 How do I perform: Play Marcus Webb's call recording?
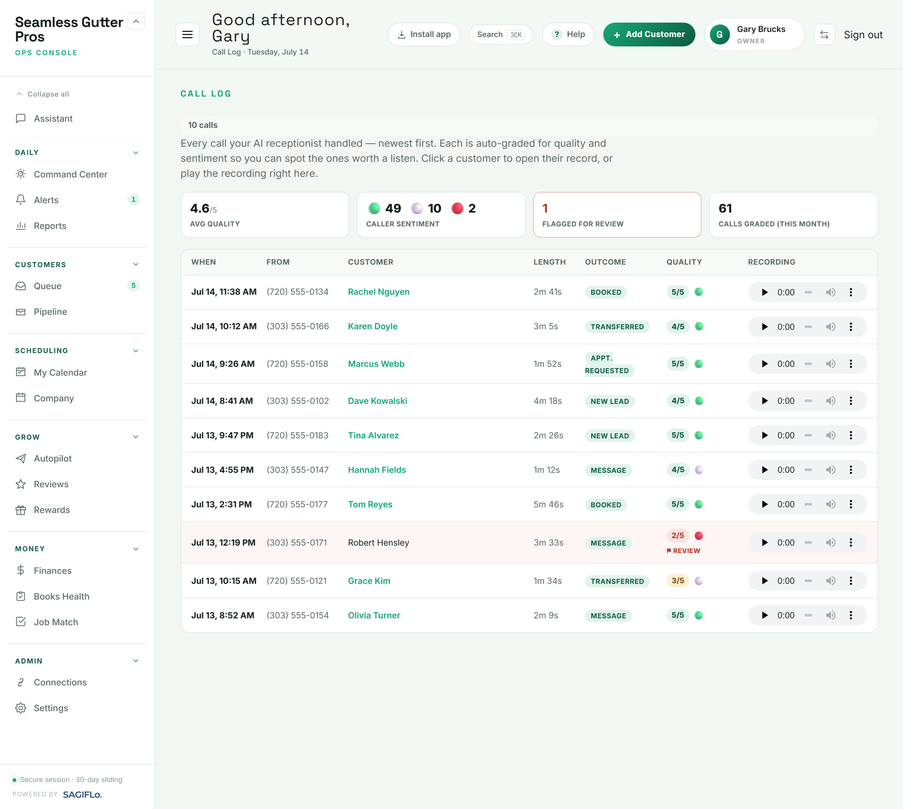pyautogui.click(x=764, y=364)
